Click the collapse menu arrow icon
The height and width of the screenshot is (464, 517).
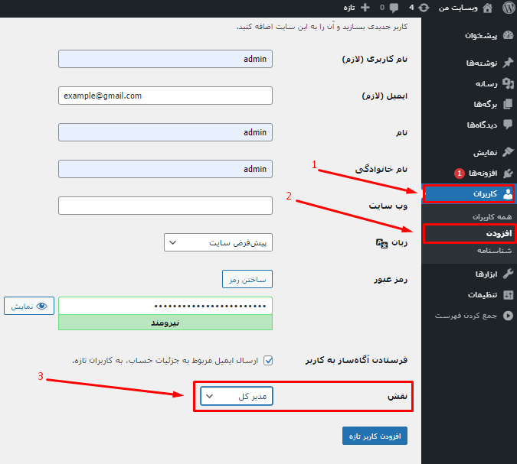(x=508, y=316)
